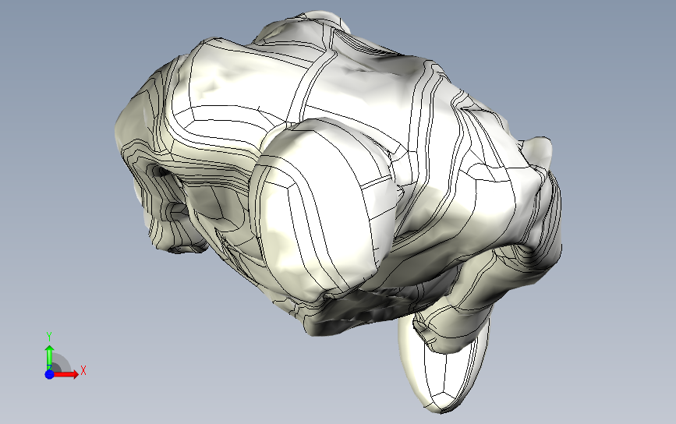Click the blue Z axis dot on the triad
This screenshot has height=424, width=676.
[x=50, y=374]
